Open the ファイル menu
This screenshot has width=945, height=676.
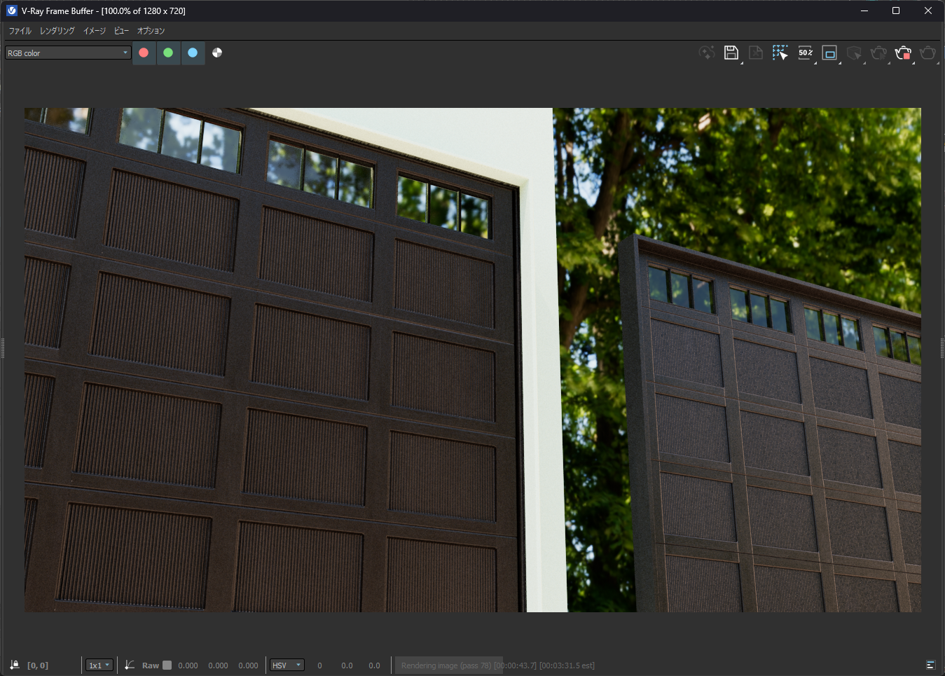(20, 31)
